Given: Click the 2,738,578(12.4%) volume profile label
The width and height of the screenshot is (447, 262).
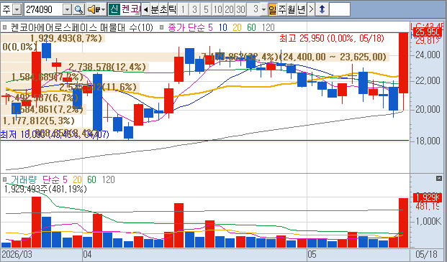Looking at the screenshot, I should click(x=107, y=67).
